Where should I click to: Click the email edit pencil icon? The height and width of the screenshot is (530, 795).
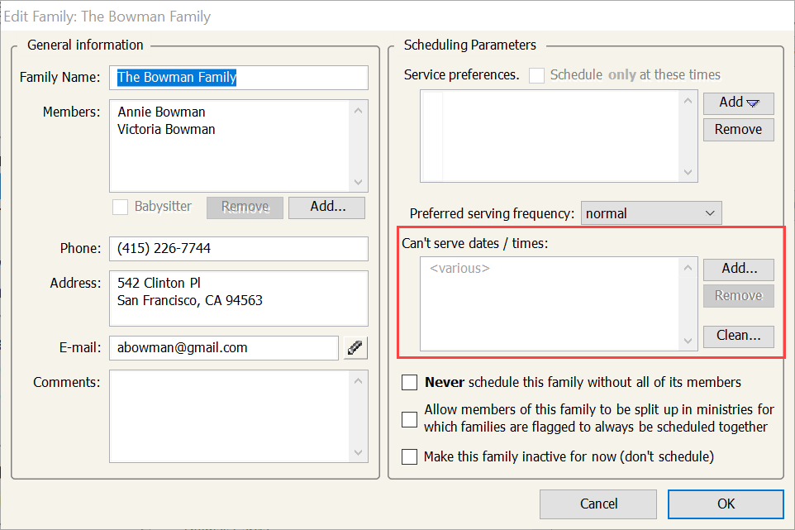(x=356, y=348)
